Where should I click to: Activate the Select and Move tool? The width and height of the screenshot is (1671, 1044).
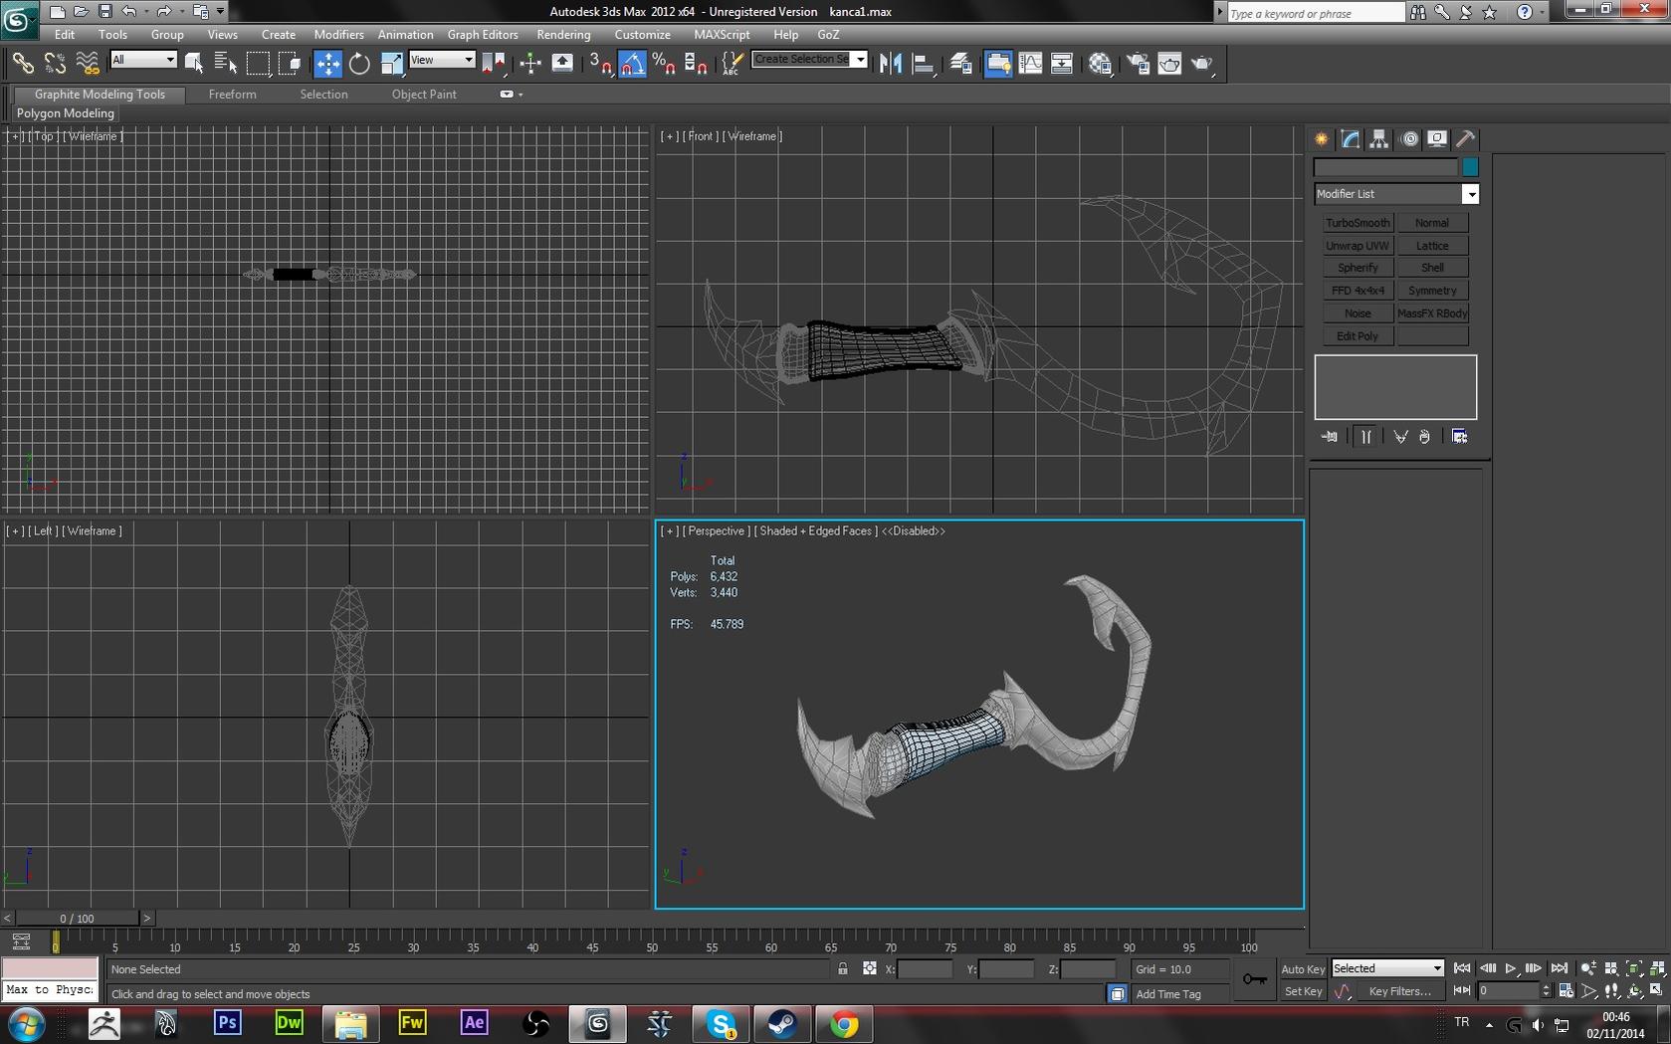pyautogui.click(x=327, y=64)
